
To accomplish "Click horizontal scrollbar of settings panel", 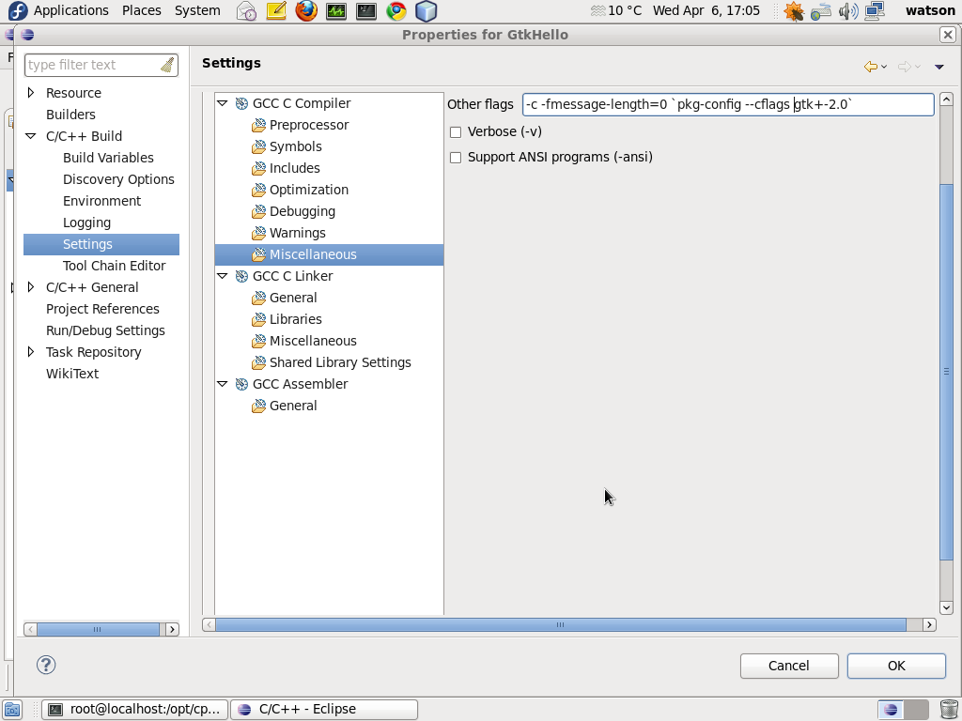I will point(560,624).
